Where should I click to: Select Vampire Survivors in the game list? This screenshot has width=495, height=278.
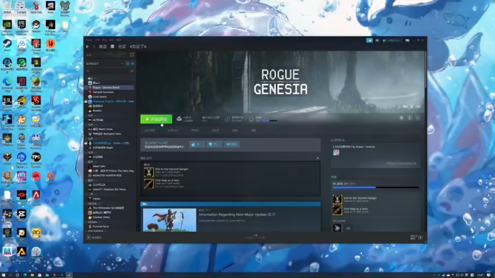coord(110,92)
